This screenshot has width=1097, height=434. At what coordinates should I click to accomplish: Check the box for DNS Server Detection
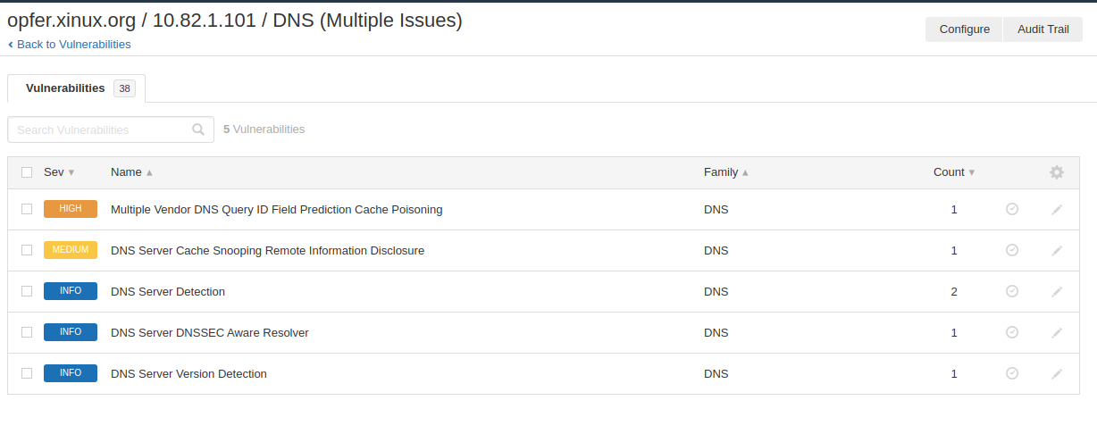click(x=27, y=291)
